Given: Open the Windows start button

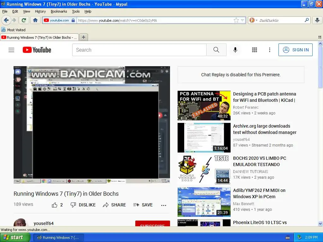Looking at the screenshot, I should 15,237.
